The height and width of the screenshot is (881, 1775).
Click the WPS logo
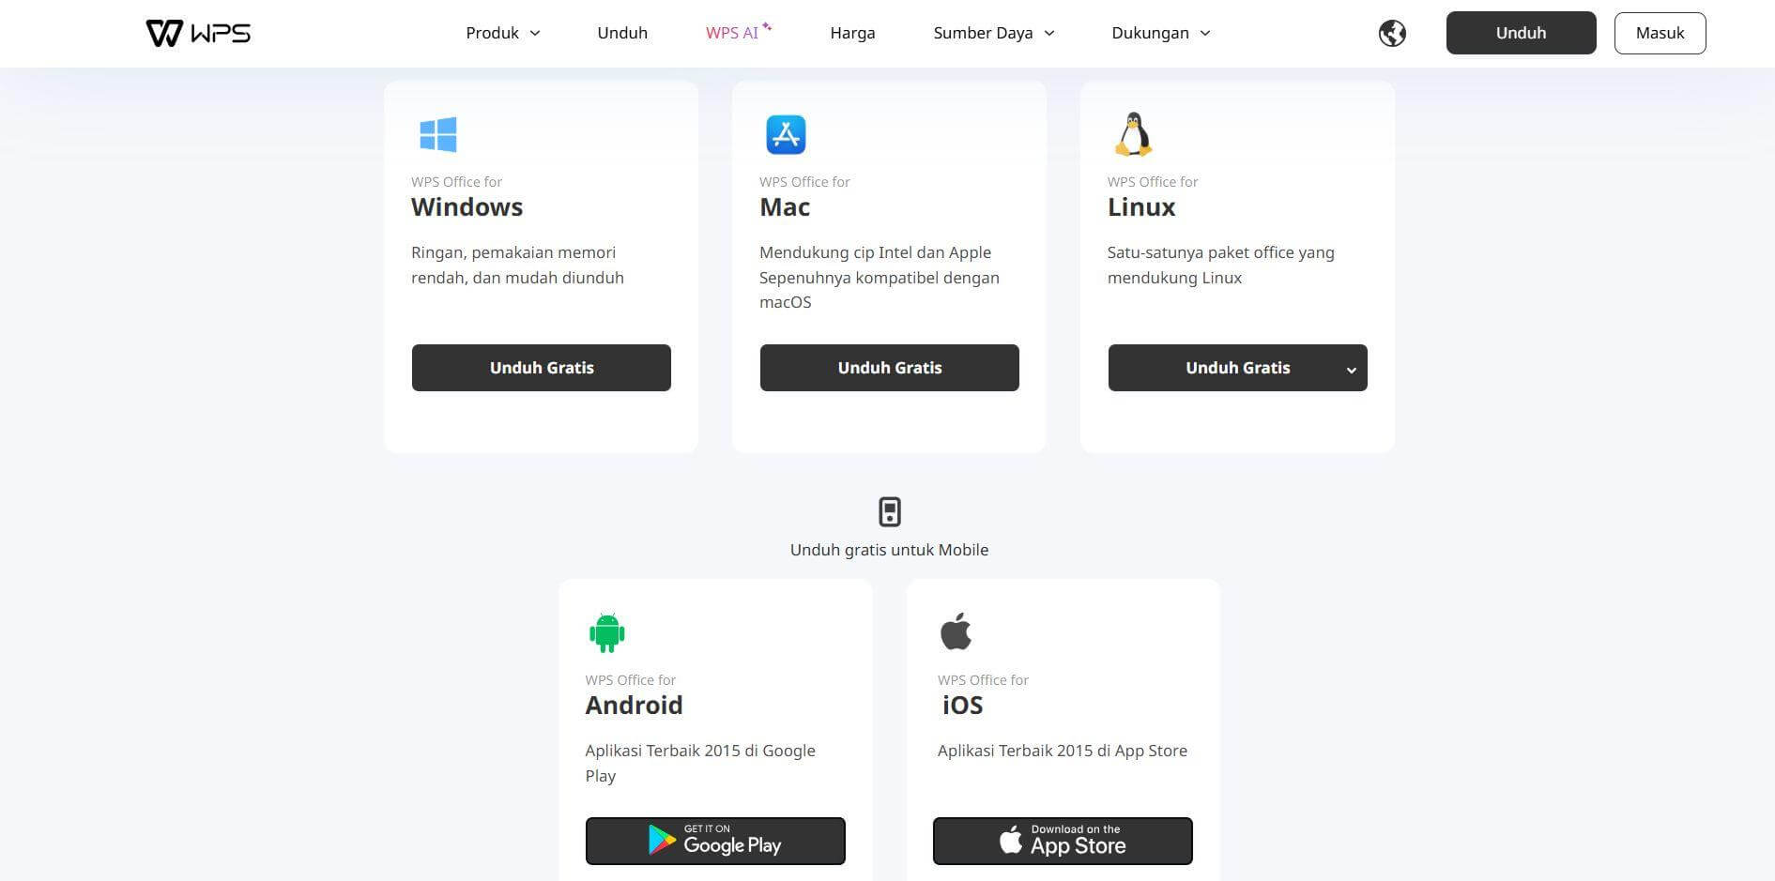[196, 33]
